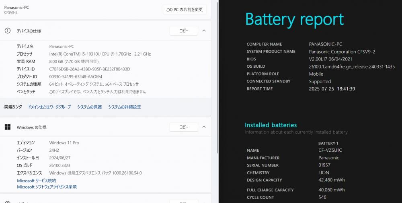Select the ペンとタッチ value text
402x203 pixels.
coord(98,92)
